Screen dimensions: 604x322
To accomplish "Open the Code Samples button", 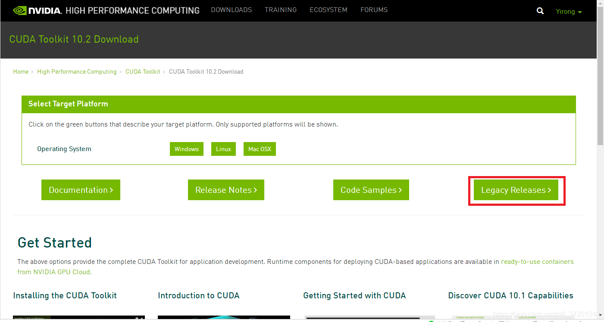I will [371, 190].
